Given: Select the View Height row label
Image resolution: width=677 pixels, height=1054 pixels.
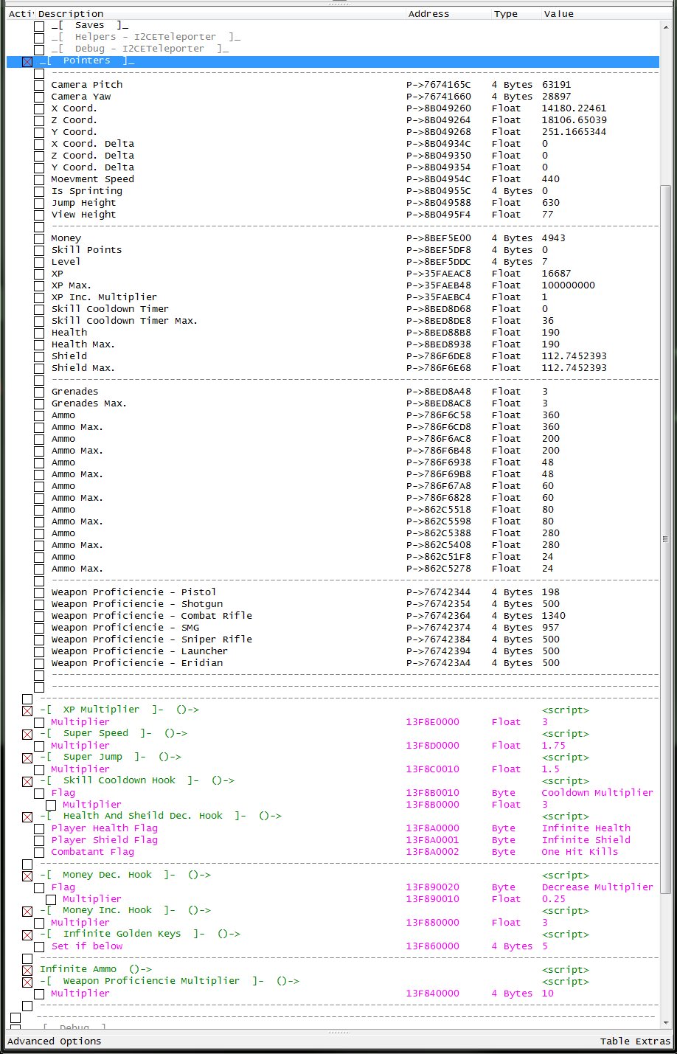Looking at the screenshot, I should [x=84, y=215].
